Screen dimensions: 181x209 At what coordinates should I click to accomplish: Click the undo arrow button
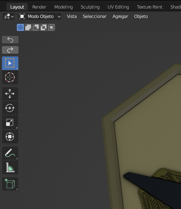[10, 40]
